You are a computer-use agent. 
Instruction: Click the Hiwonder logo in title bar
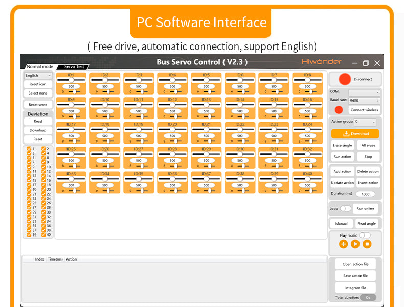[321, 62]
